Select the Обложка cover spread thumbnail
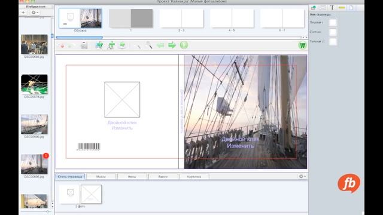The image size is (383, 215). (x=80, y=19)
